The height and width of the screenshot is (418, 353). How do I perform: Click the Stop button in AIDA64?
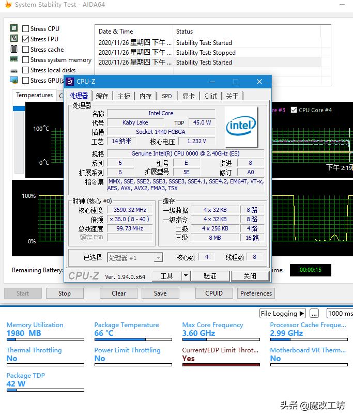pos(65,293)
